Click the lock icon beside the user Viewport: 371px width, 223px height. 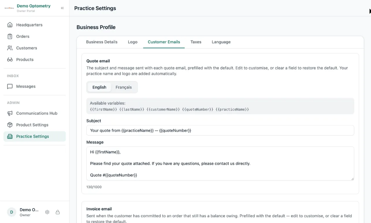coord(58,212)
